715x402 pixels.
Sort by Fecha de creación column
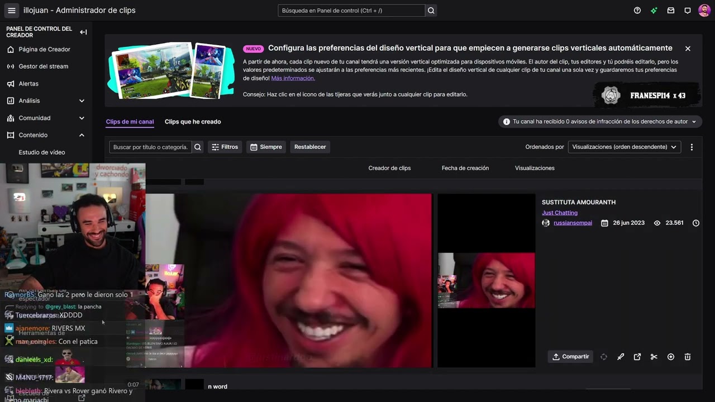pyautogui.click(x=465, y=168)
